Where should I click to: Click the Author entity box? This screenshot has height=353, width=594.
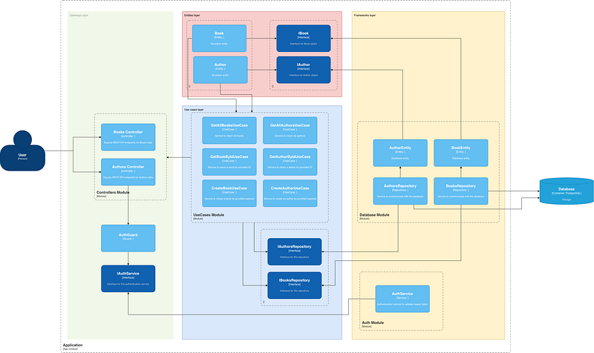pyautogui.click(x=220, y=70)
